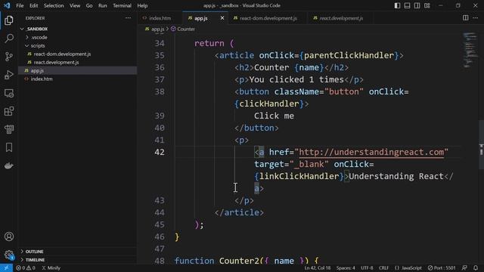Click the notifications bell icon
484x272 pixels.
(476, 268)
